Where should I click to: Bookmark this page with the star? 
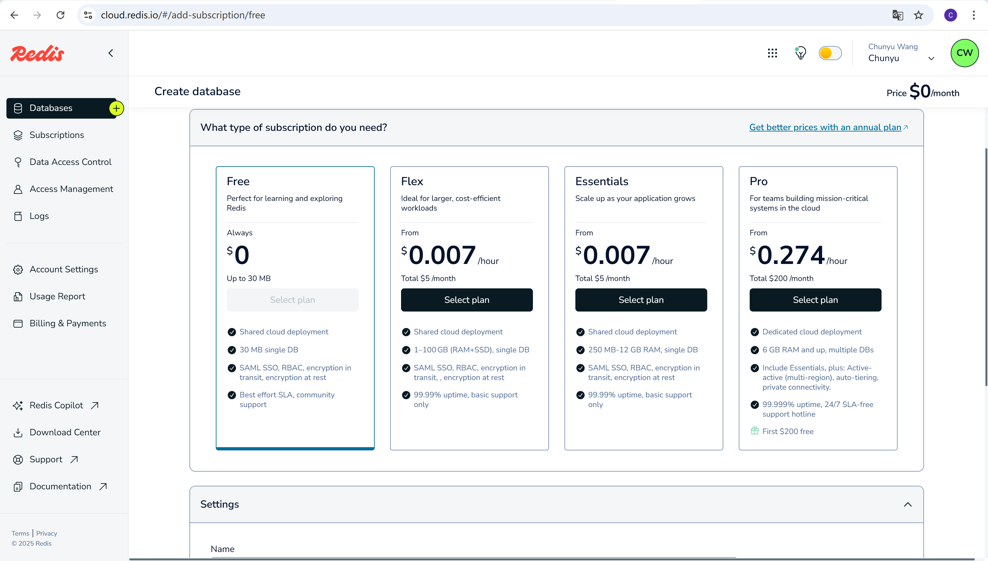point(919,15)
